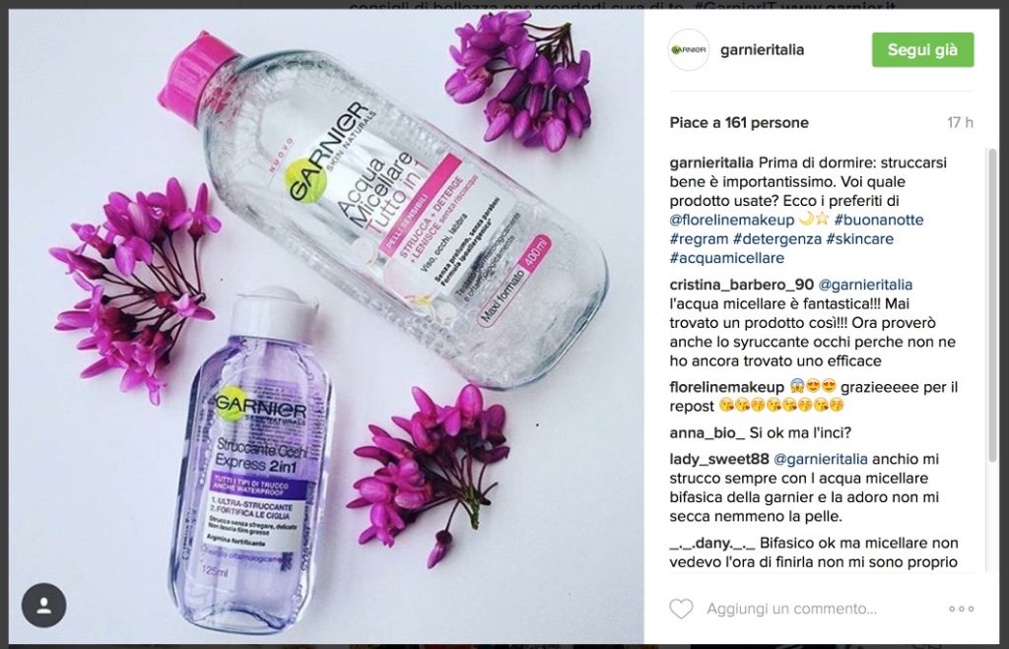This screenshot has width=1009, height=649.
Task: Open the garnieritalia username in header
Action: [x=762, y=49]
